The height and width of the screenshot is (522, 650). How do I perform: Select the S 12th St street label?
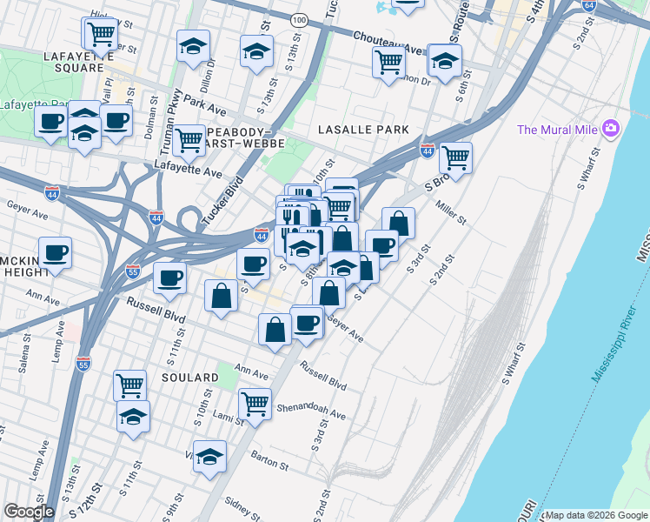pyautogui.click(x=84, y=502)
